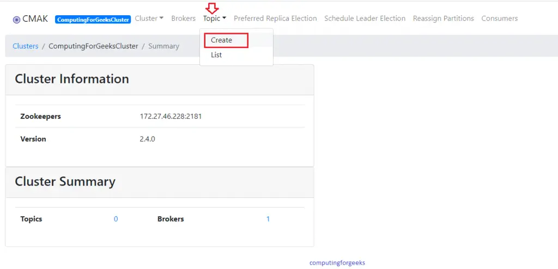Collapse the Topic dropdown menu

(215, 18)
